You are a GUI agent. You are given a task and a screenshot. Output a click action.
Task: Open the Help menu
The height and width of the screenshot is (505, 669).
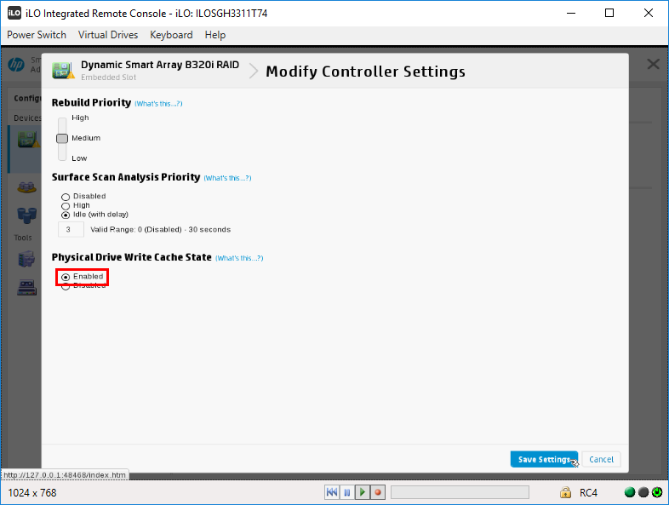click(215, 35)
